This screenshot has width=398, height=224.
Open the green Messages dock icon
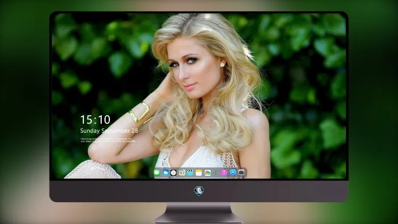(157, 173)
